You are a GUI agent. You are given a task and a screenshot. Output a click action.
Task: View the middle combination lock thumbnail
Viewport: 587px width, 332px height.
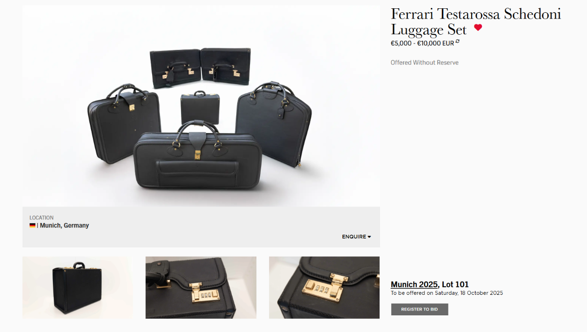[201, 288]
